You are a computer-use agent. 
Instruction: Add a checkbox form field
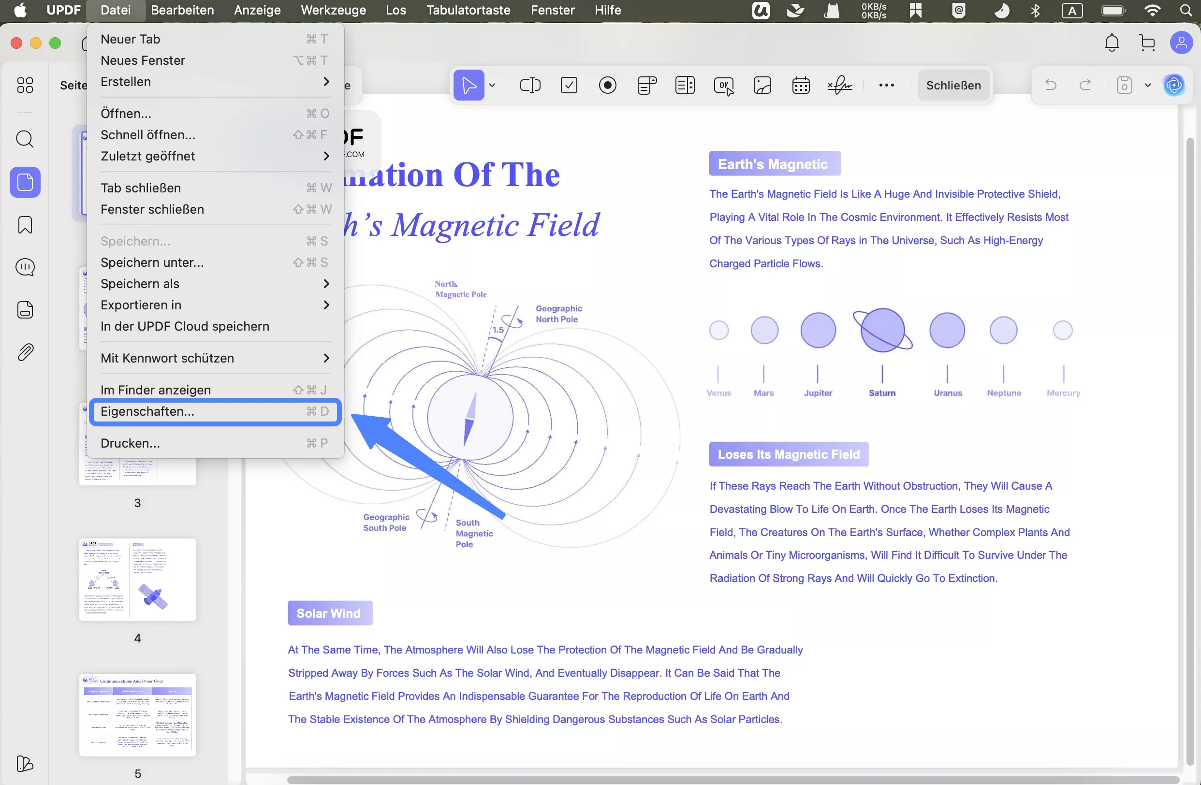point(569,85)
